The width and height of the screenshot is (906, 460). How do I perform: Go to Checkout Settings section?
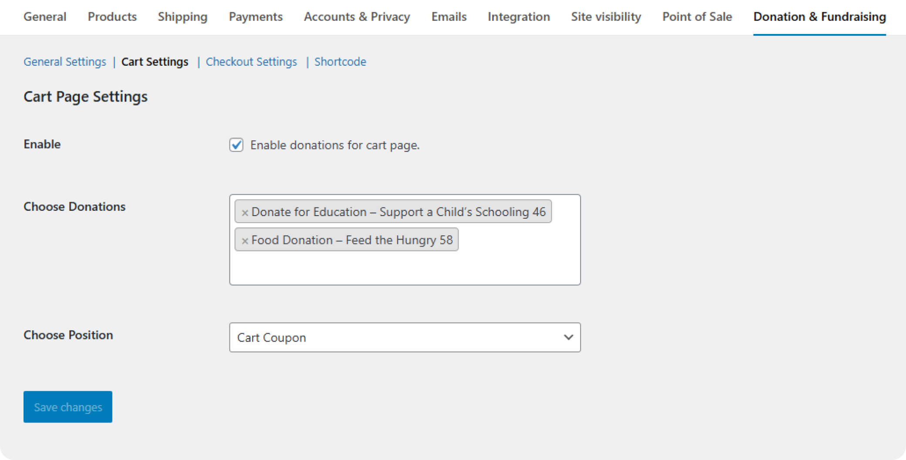pyautogui.click(x=251, y=62)
